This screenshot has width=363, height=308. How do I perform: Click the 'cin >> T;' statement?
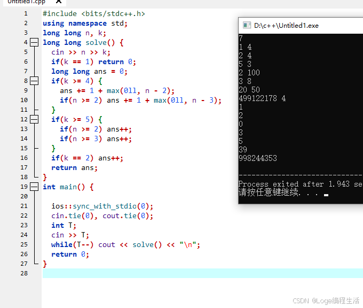[x=70, y=235]
